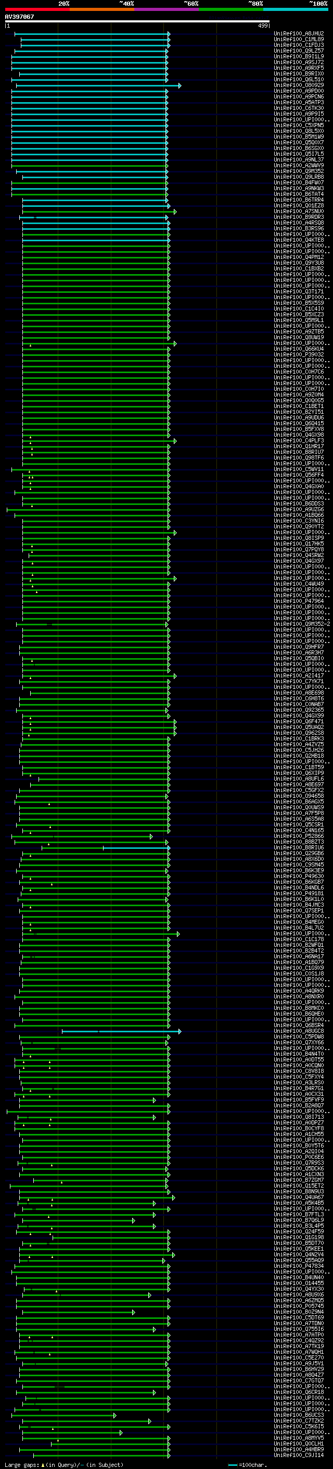Select hit label UniRef100_Q3T171
This screenshot has height=1469, width=333.
tap(299, 291)
